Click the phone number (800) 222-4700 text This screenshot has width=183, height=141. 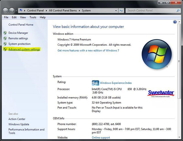click(x=106, y=124)
